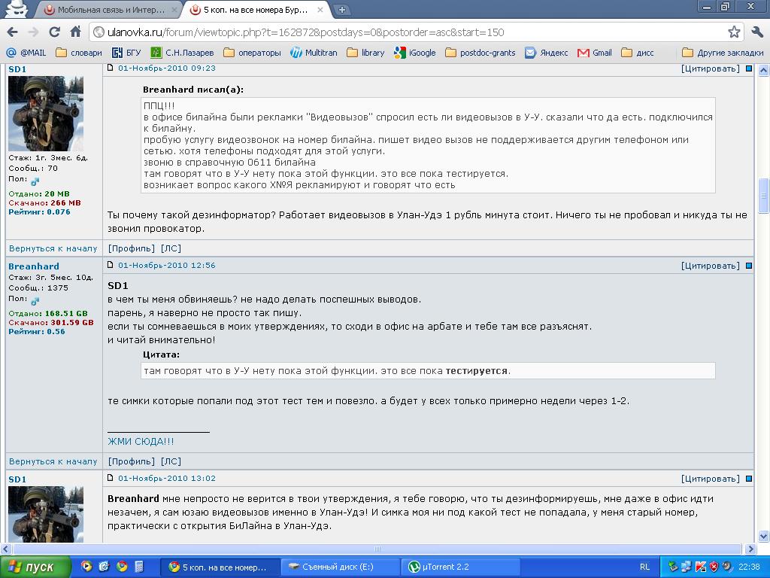Open ЛС under Breanhard's post
770x578 pixels.
pos(171,461)
